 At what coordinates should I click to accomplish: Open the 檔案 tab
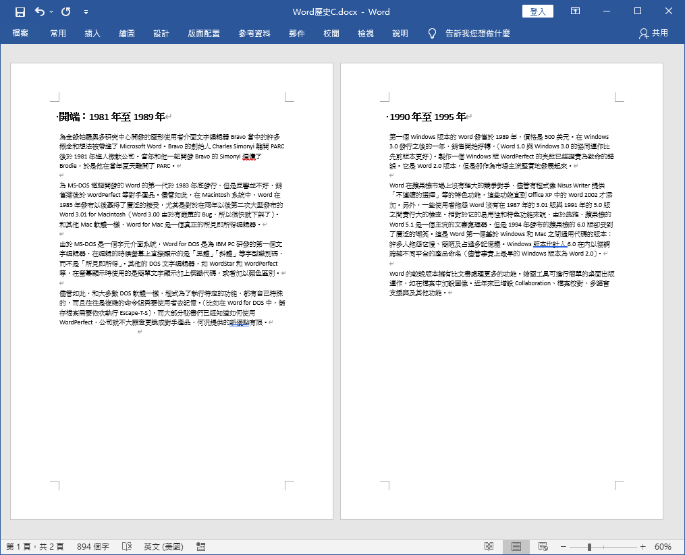point(20,33)
